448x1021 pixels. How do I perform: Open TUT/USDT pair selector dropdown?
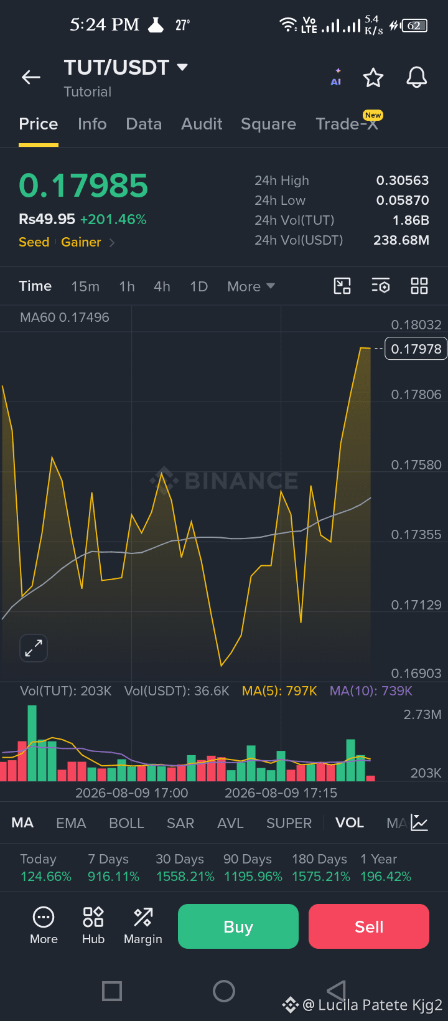click(x=182, y=67)
